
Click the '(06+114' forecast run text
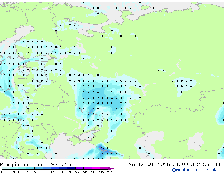tap(213, 165)
